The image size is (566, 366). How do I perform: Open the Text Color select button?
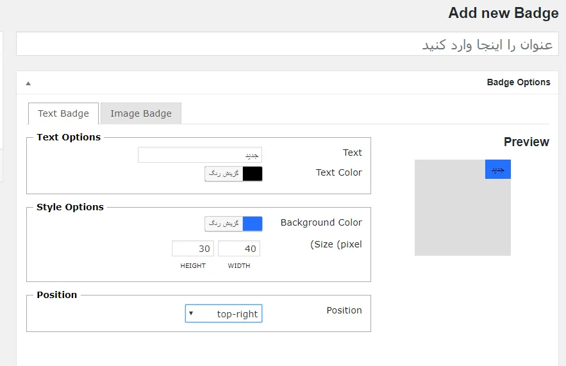224,174
